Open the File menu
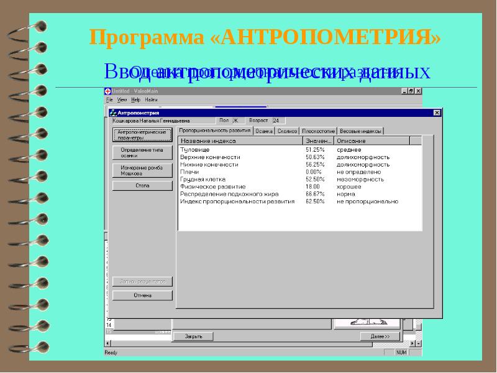 coord(109,99)
